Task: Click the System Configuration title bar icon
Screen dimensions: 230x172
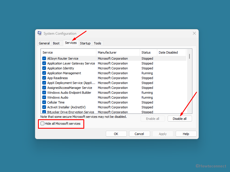Action: coord(40,33)
